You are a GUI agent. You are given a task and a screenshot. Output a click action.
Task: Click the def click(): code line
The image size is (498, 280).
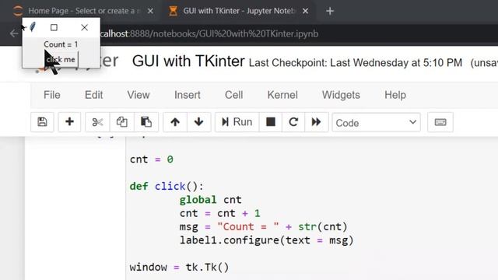coord(166,186)
